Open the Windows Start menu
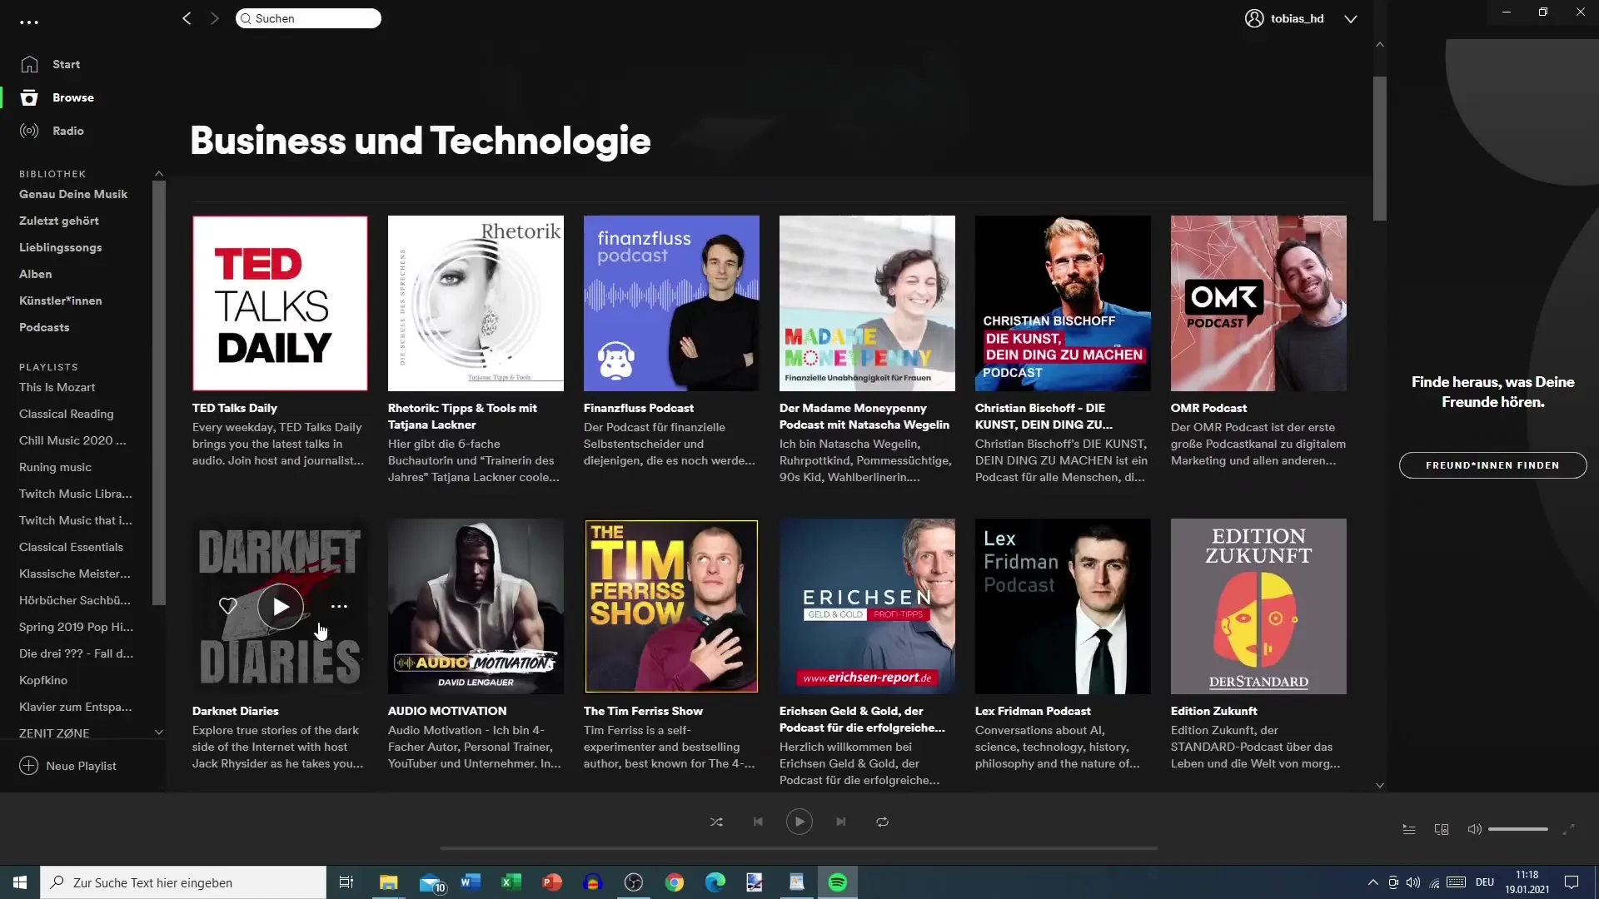 click(x=20, y=882)
